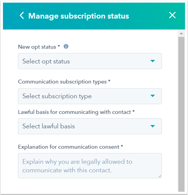The width and height of the screenshot is (188, 195).
Task: Click the explanation for communication consent text area
Action: click(x=90, y=166)
